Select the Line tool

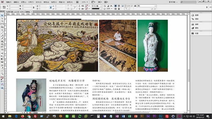pos(2,33)
